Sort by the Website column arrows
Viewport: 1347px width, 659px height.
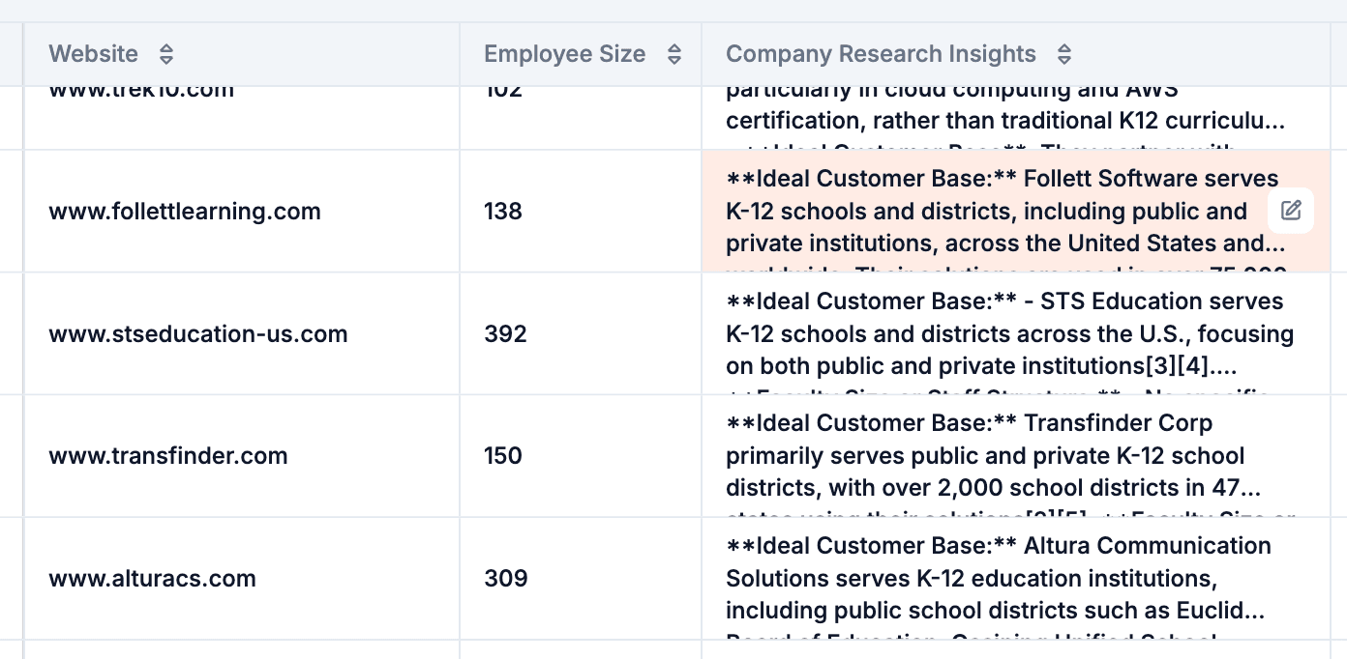[x=166, y=54]
